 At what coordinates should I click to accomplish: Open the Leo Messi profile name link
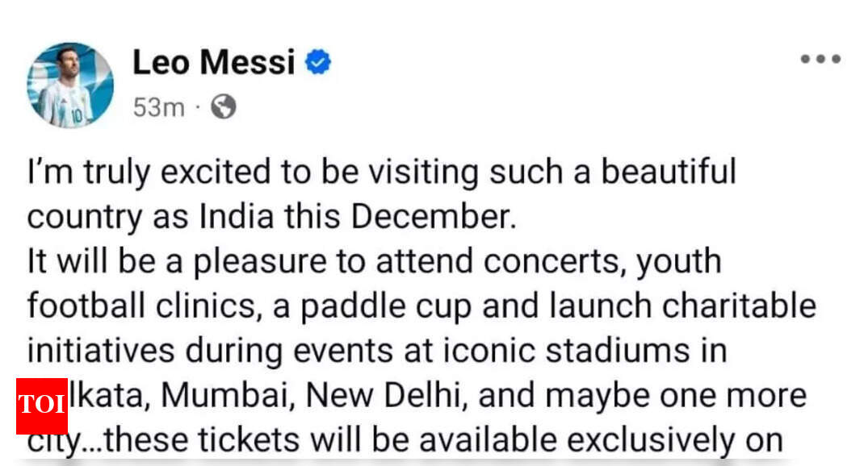click(213, 62)
